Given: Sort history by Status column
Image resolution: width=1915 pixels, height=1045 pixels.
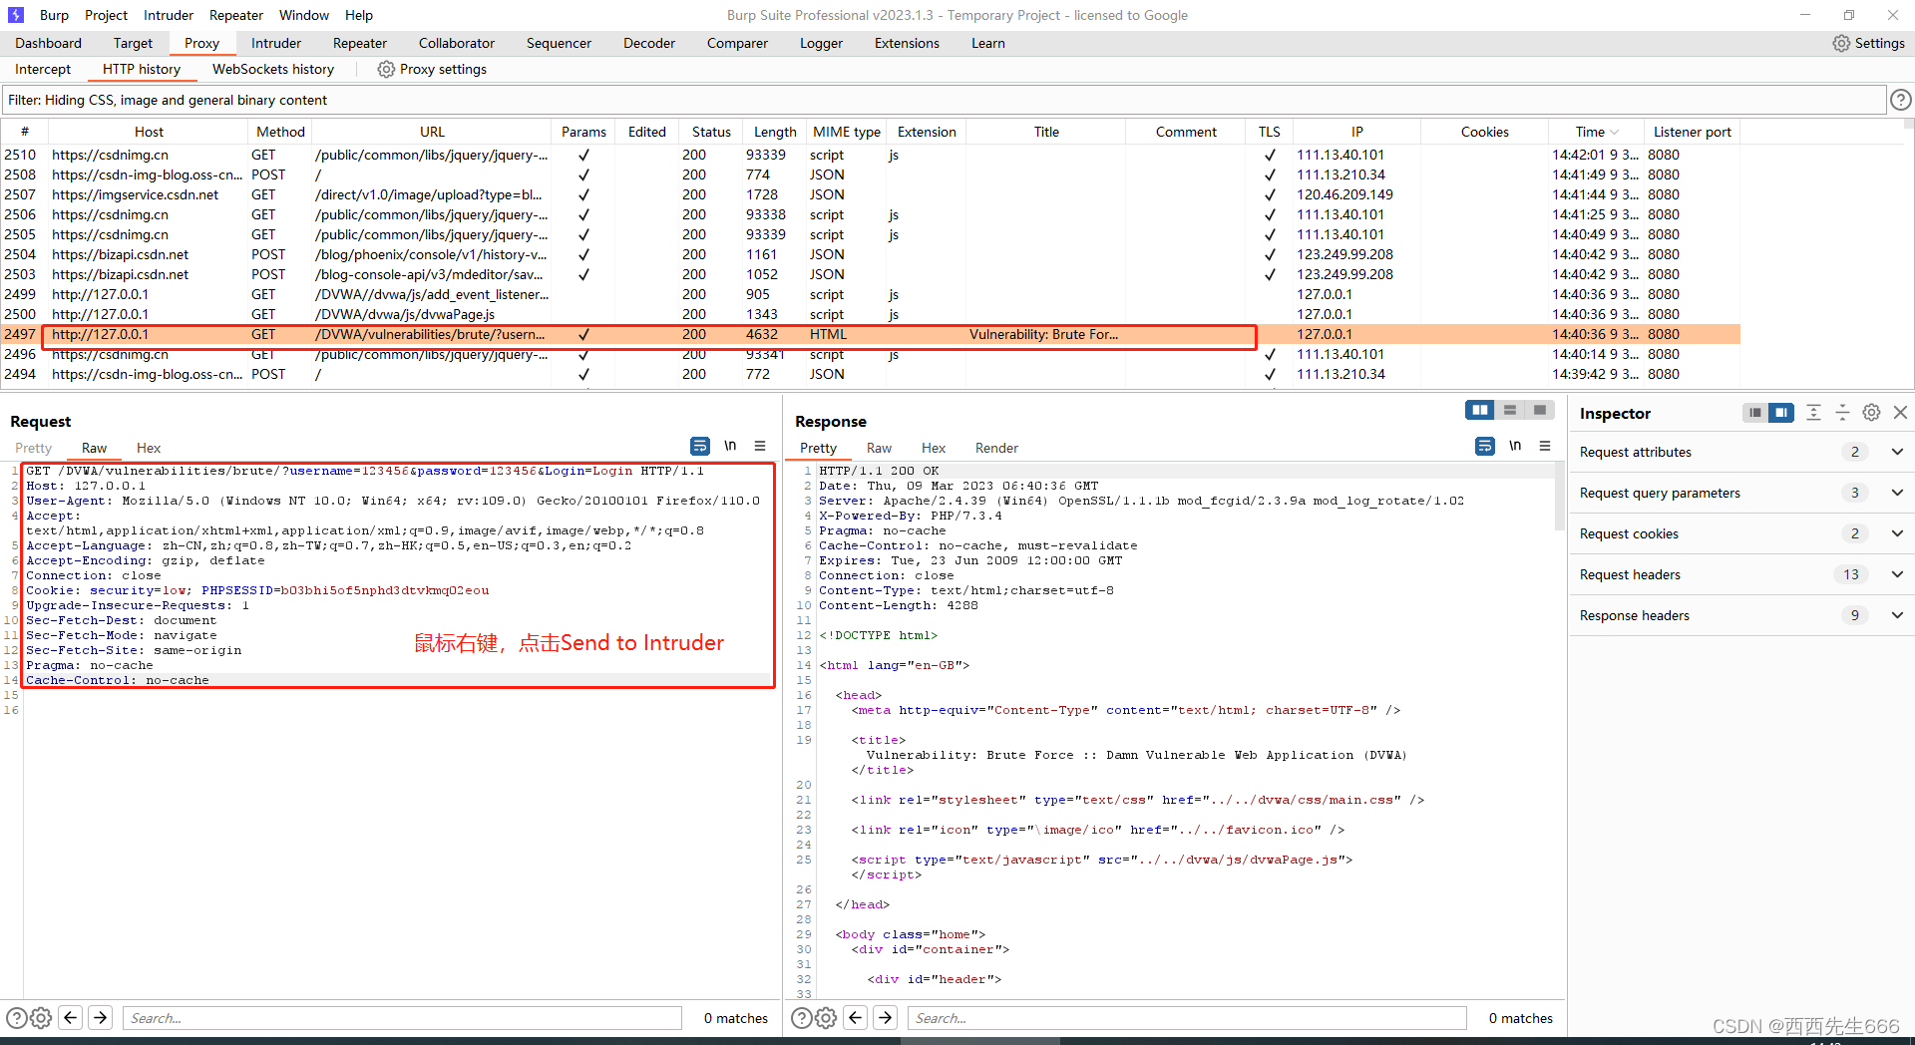Looking at the screenshot, I should [x=711, y=132].
